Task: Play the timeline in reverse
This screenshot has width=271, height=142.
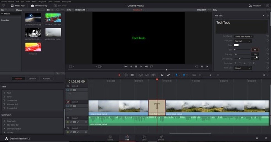Action: pos(131,66)
